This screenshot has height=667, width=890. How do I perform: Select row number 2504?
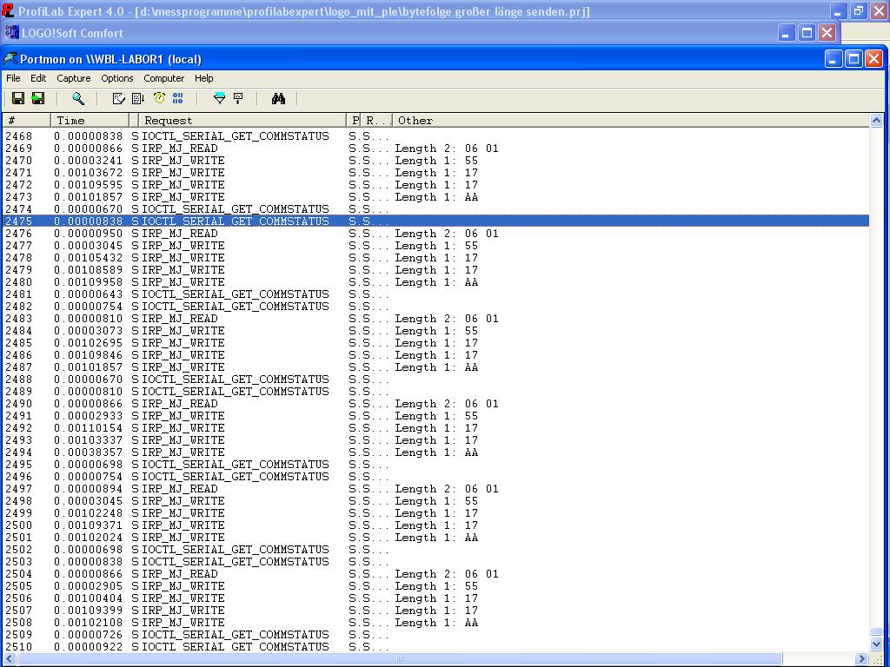pos(19,574)
